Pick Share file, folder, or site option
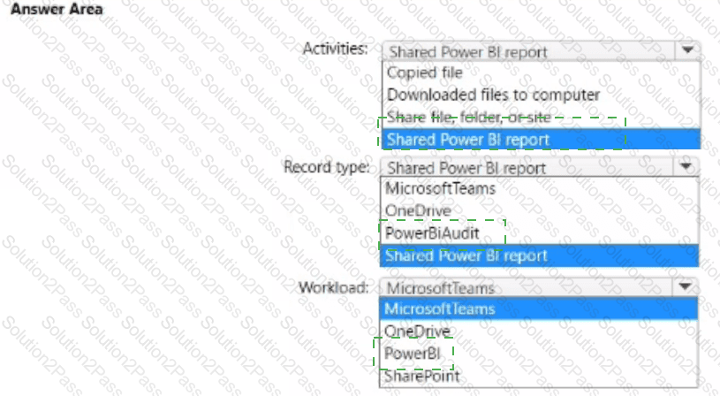The image size is (720, 396). [541, 118]
